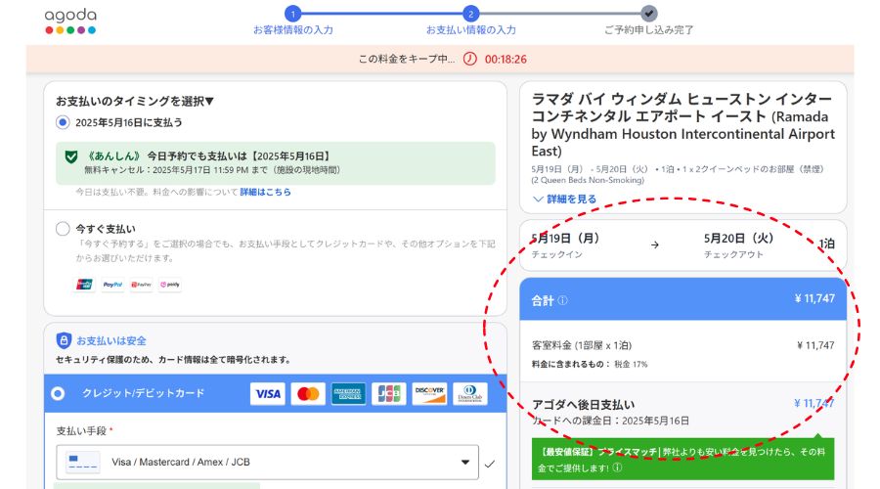Click the 最安値保証 price match banner
The height and width of the screenshot is (489, 880).
pos(683,460)
